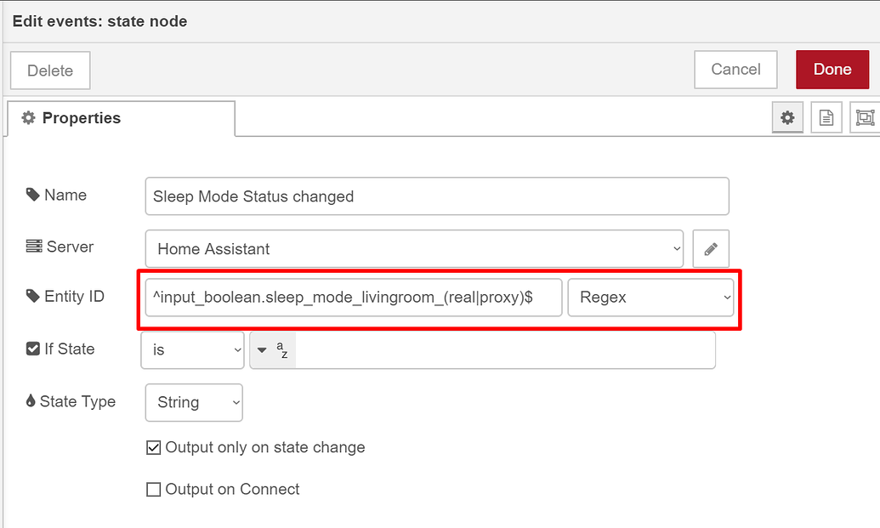
Task: Open the Home Assistant server dropdown
Action: [414, 248]
